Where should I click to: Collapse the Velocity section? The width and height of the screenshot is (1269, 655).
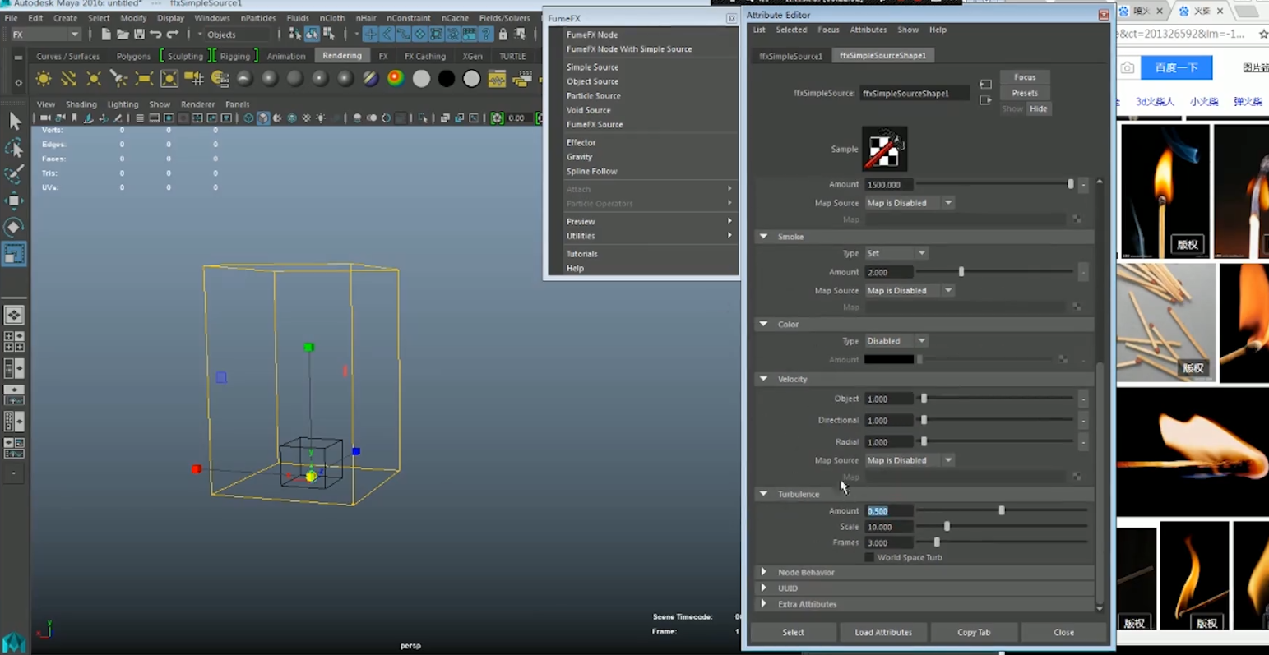(x=763, y=379)
